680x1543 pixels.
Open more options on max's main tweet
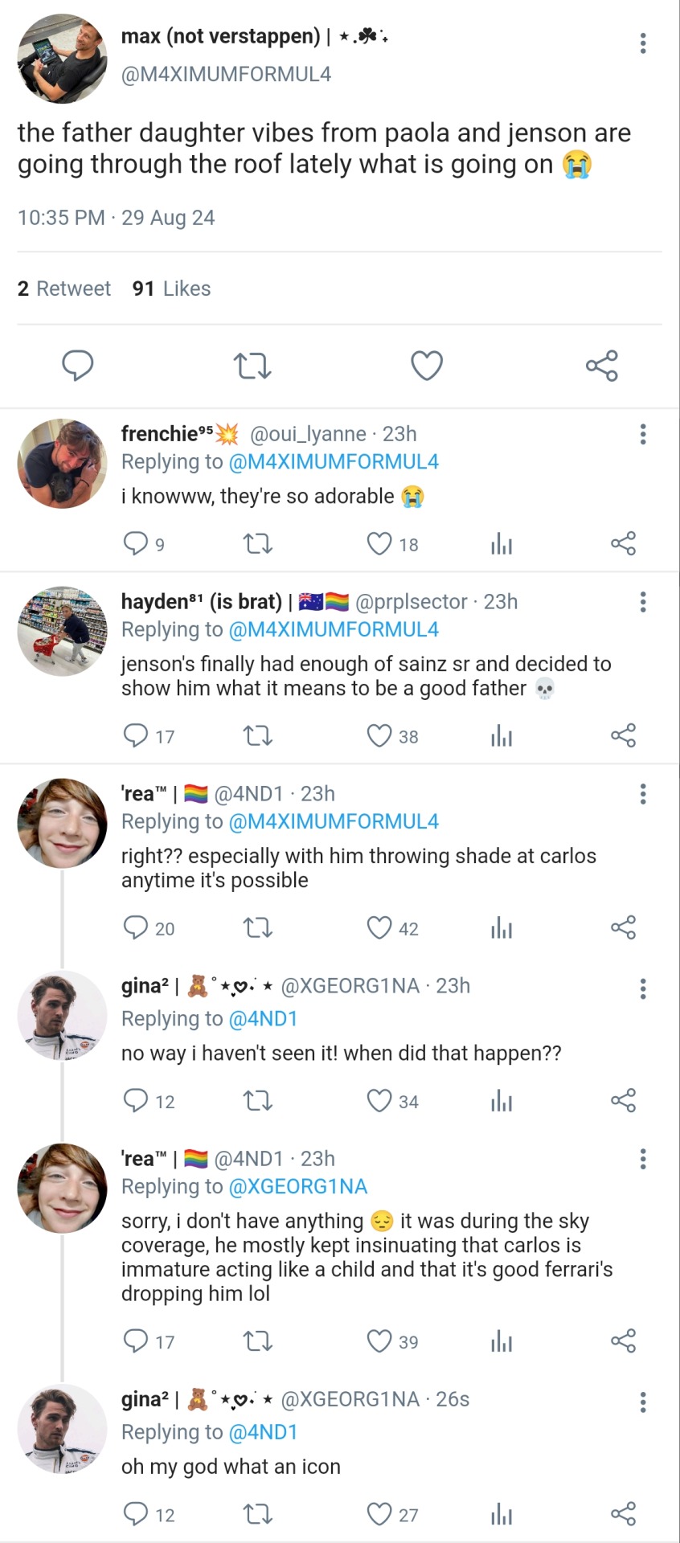642,43
